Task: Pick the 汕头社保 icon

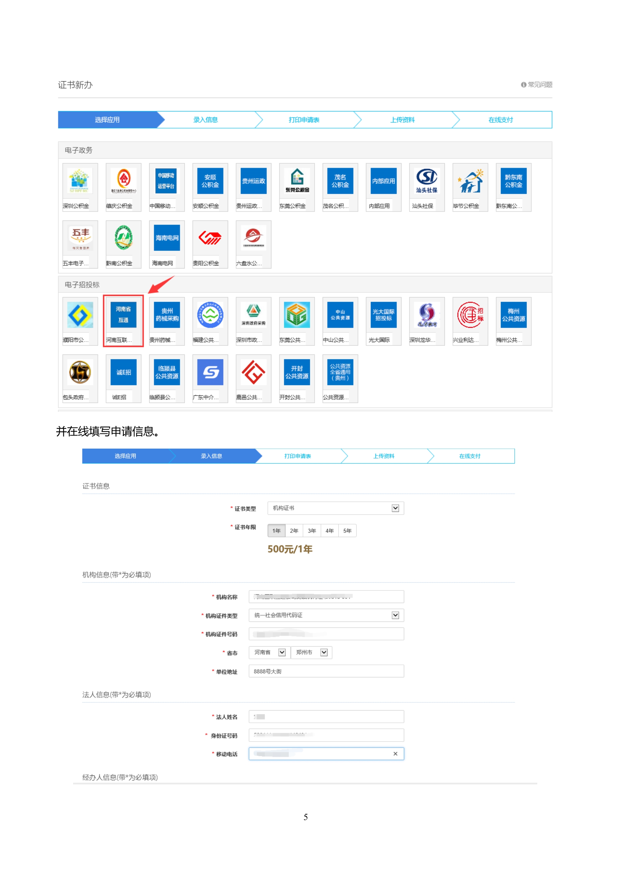Action: click(x=427, y=187)
